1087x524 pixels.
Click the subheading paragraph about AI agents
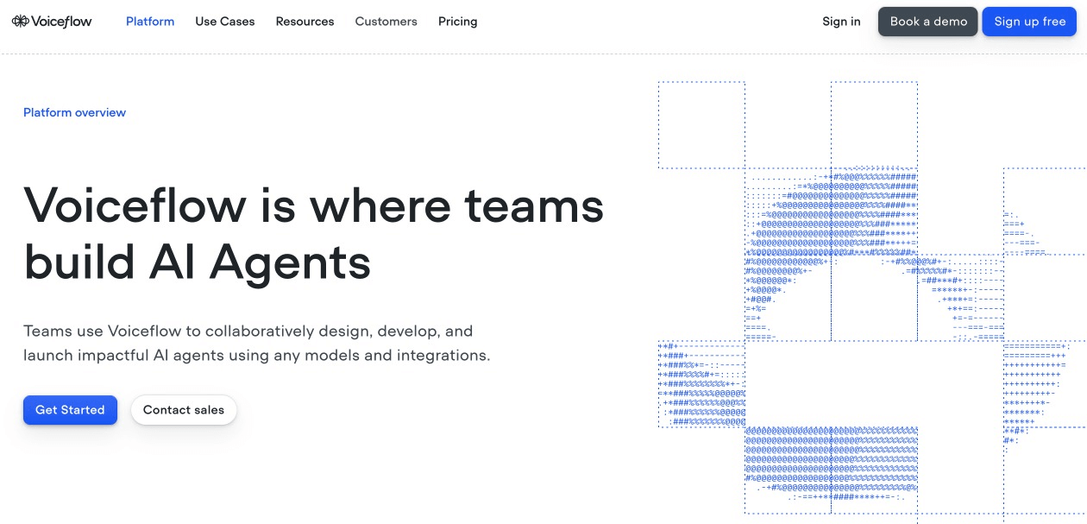pos(257,343)
